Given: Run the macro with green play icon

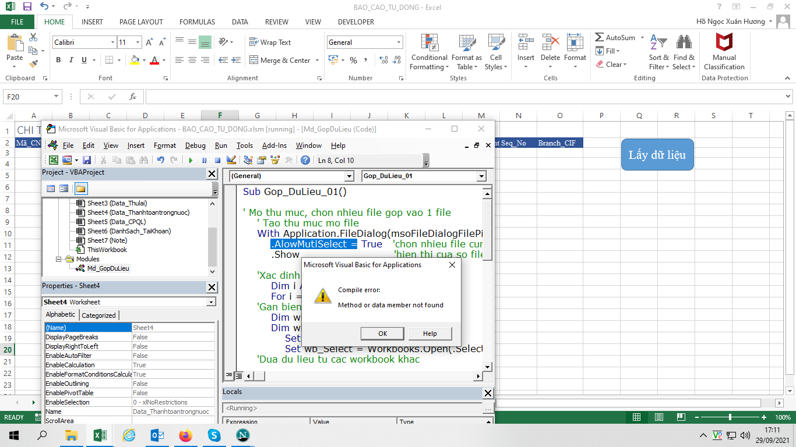Looking at the screenshot, I should click(x=191, y=160).
